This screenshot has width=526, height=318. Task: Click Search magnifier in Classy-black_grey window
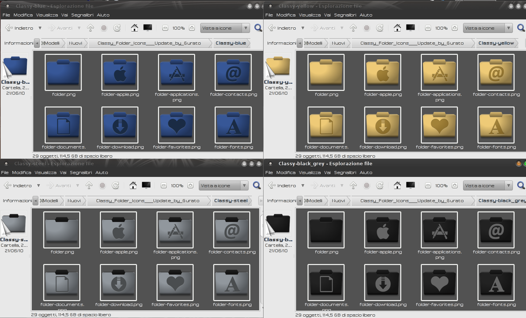(x=521, y=185)
